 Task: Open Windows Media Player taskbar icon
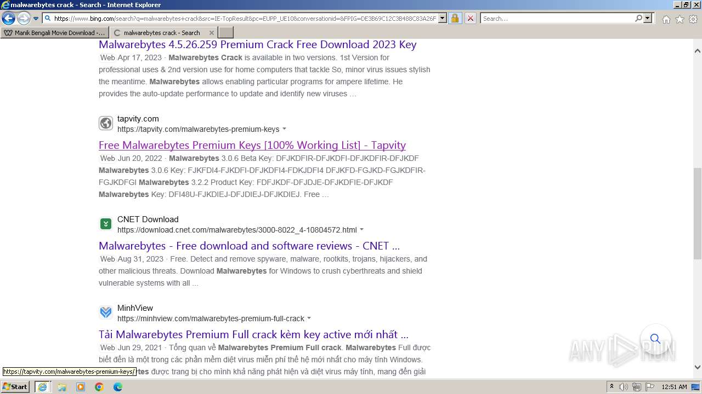81,387
